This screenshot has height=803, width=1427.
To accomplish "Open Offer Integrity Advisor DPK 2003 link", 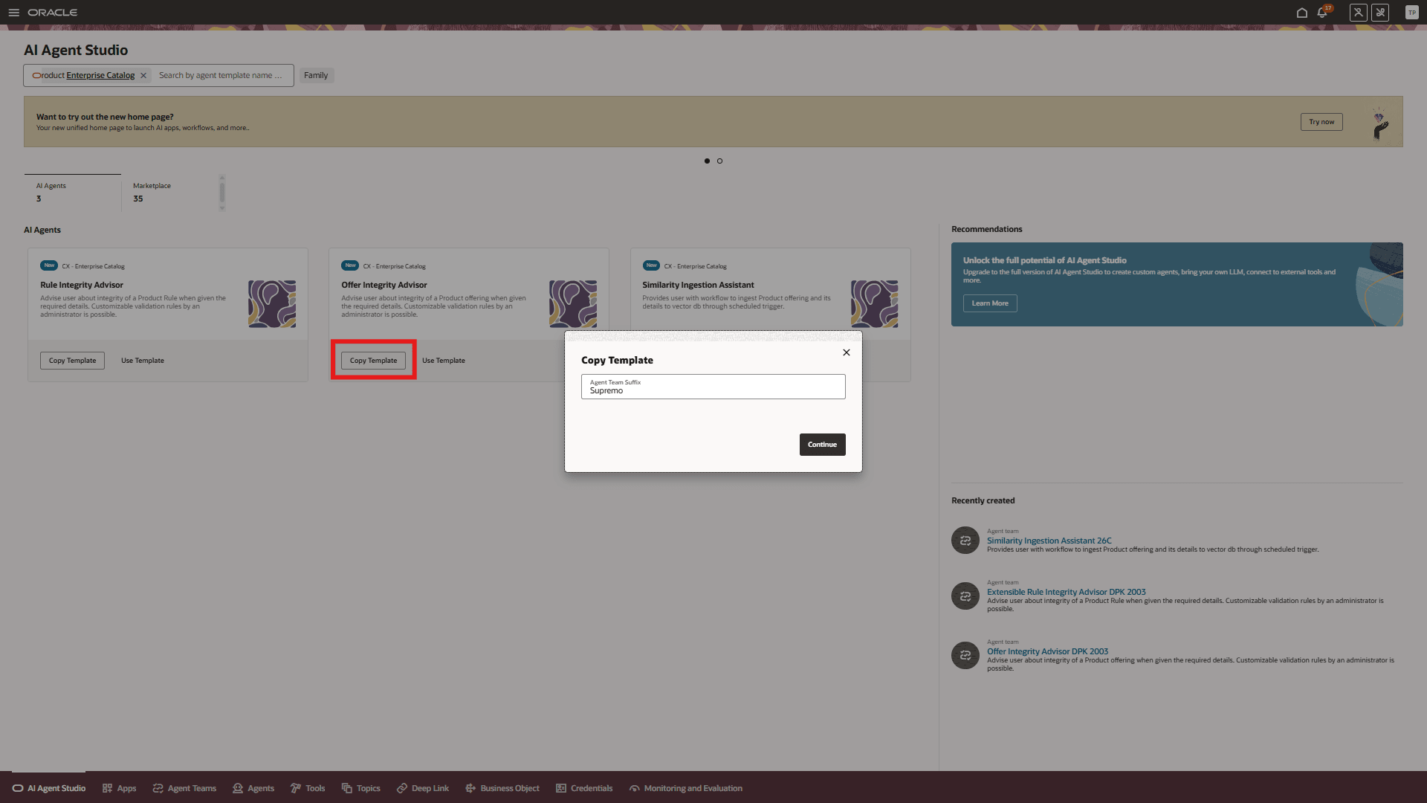I will [x=1047, y=652].
